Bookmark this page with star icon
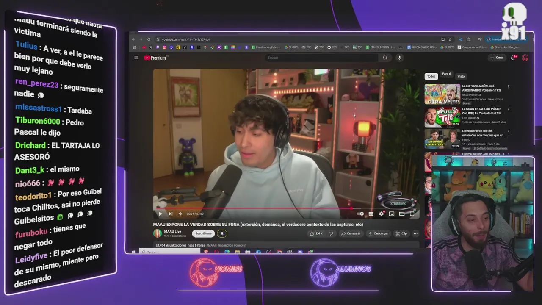This screenshot has height=305, width=542. [450, 39]
